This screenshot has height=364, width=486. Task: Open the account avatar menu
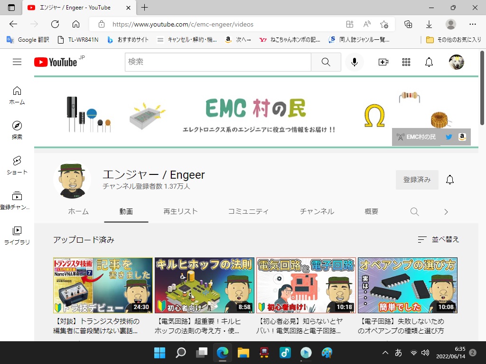(456, 62)
